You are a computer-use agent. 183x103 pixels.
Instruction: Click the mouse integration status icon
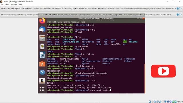pyautogui.click(x=173, y=102)
